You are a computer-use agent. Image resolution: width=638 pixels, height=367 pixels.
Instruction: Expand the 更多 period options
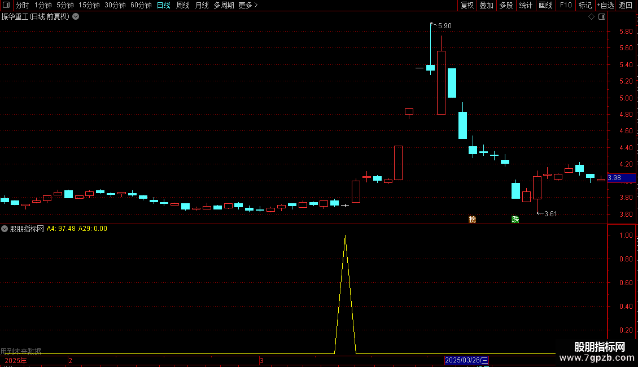click(248, 5)
